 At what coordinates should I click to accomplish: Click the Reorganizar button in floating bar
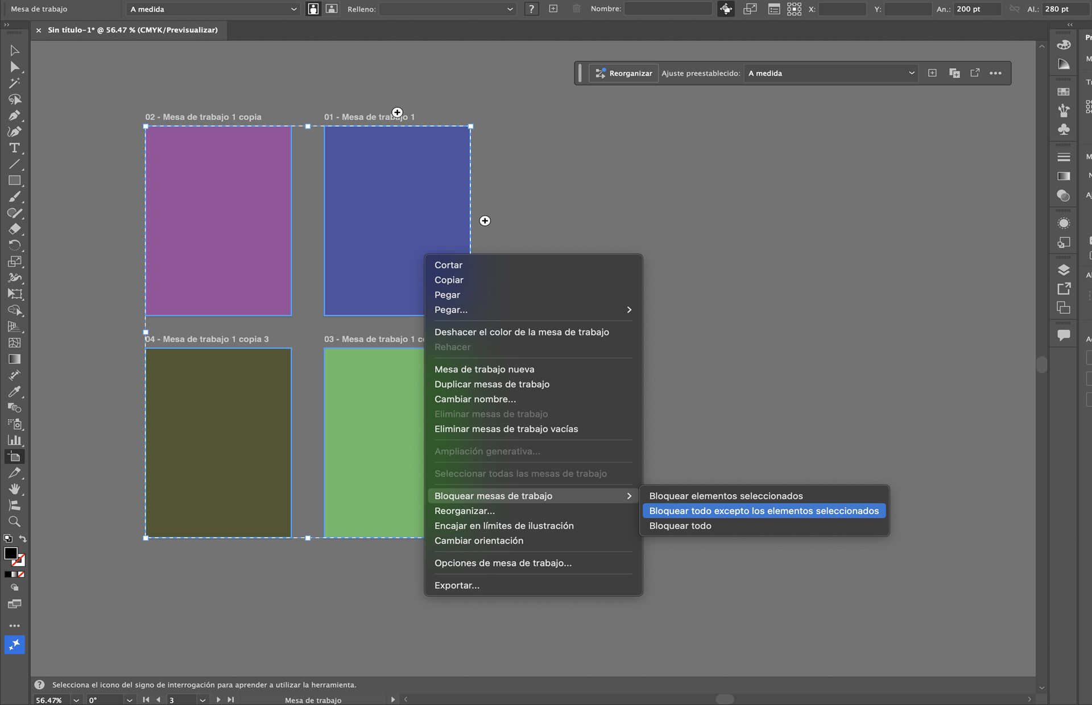point(623,73)
